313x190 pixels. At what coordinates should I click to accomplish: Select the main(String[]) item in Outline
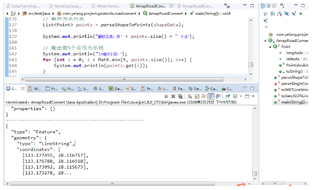[291, 102]
